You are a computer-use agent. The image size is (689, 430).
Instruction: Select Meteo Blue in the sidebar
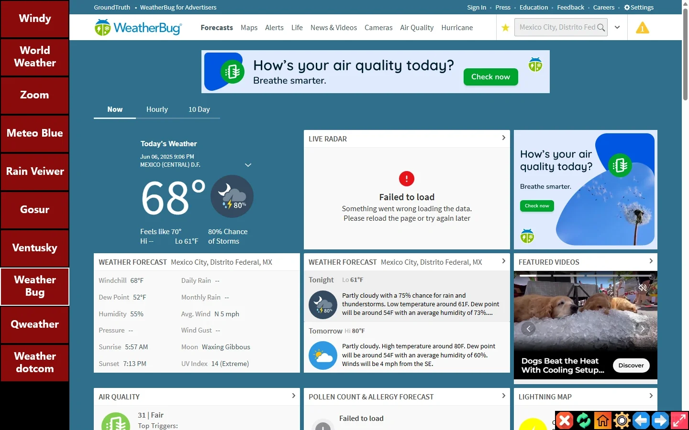pos(35,133)
